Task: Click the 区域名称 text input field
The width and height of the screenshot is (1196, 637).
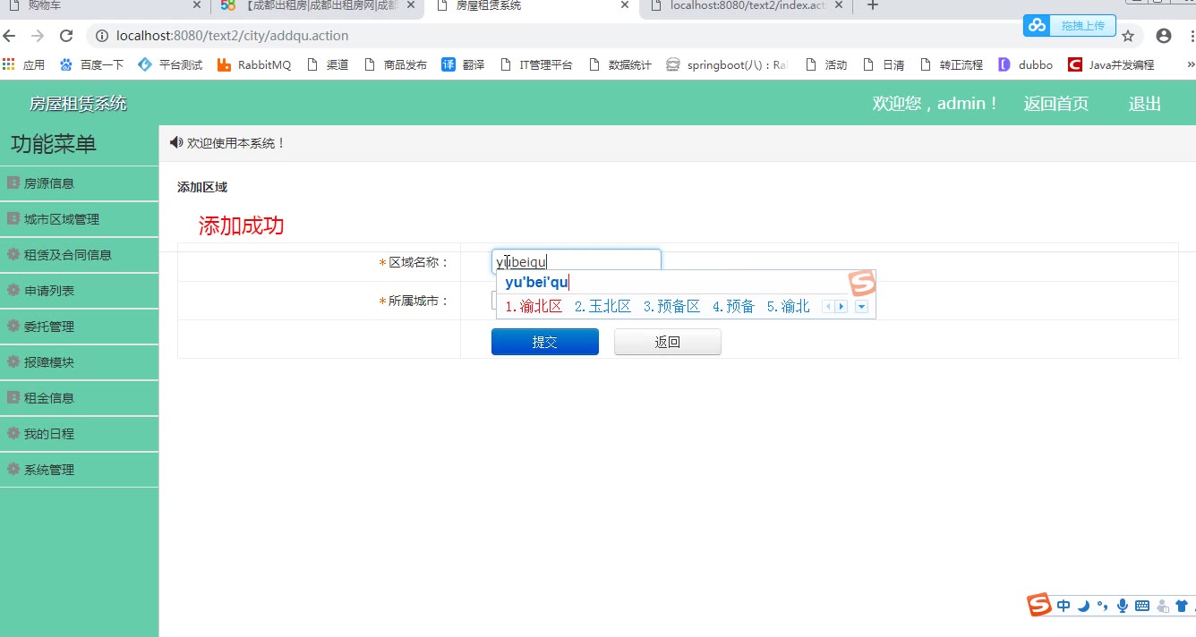Action: pyautogui.click(x=577, y=261)
